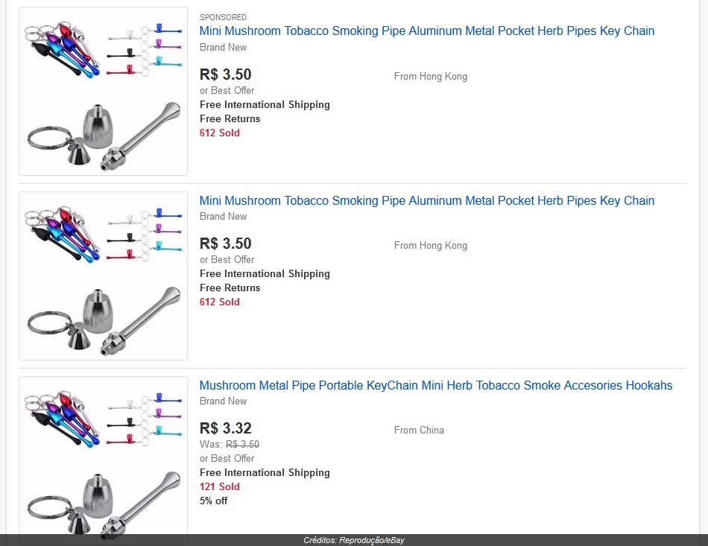Click the 5% off label
This screenshot has height=546, width=708.
coord(214,501)
